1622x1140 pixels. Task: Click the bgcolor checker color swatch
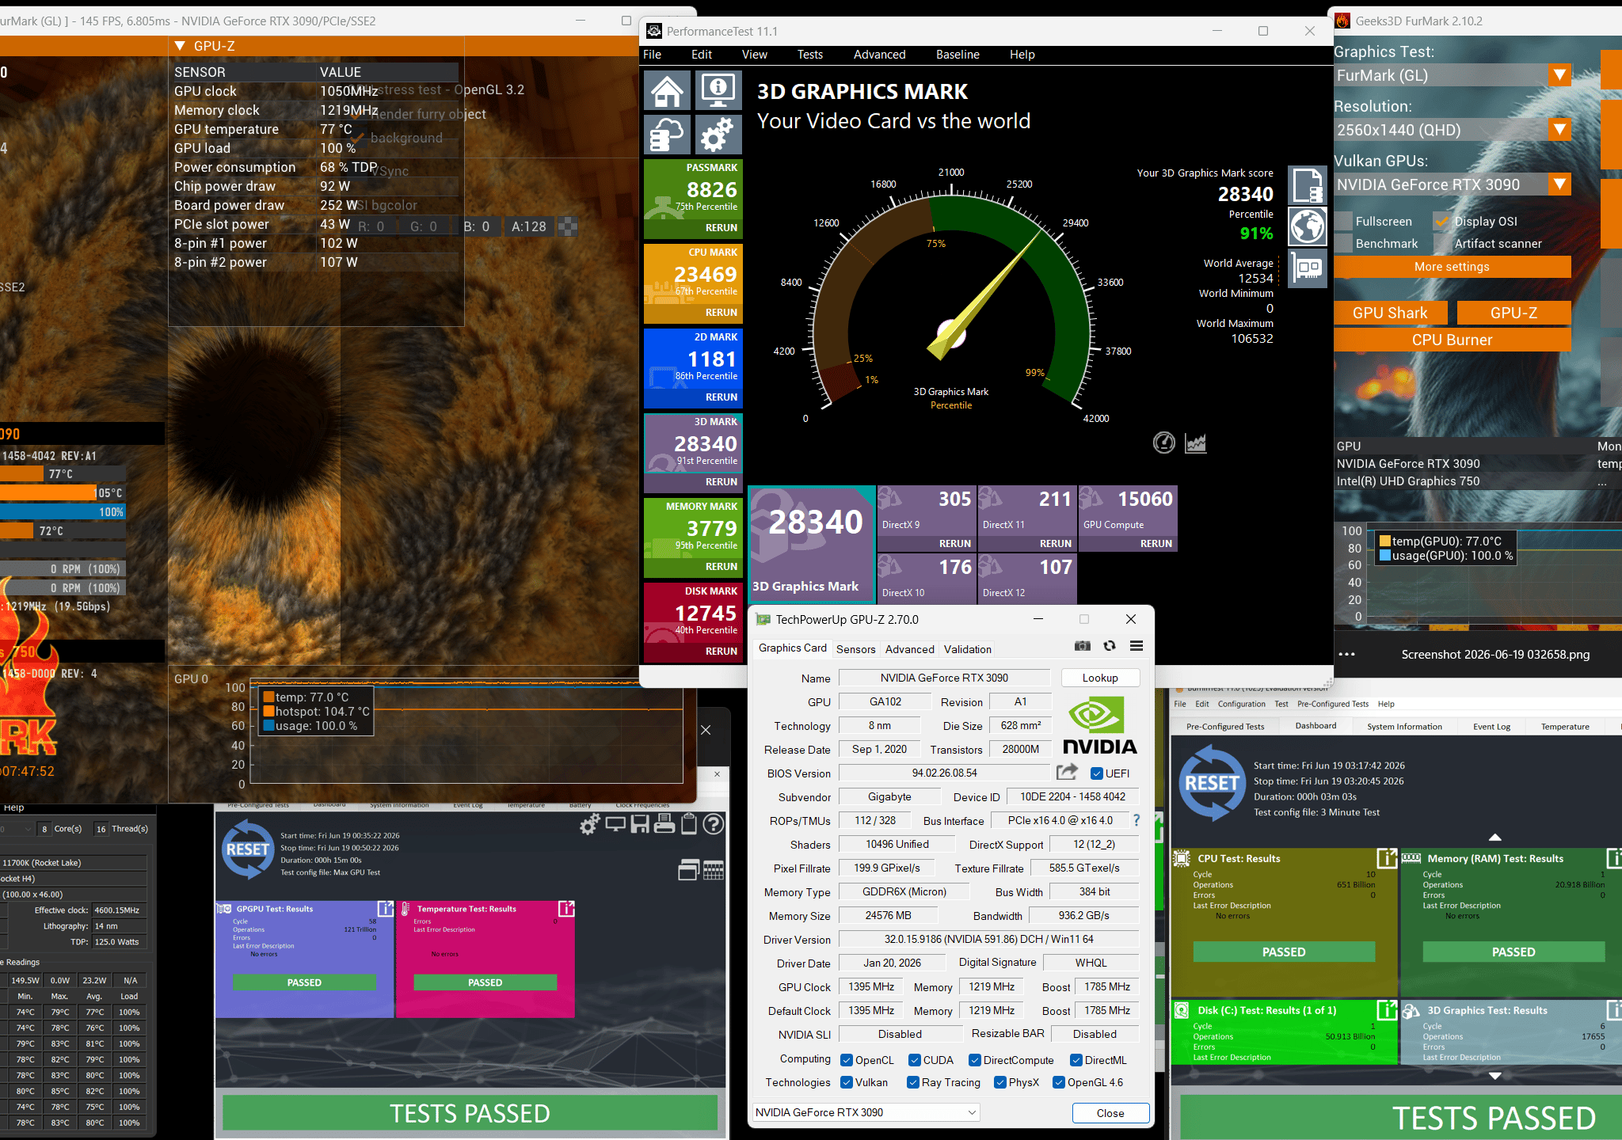pyautogui.click(x=567, y=226)
